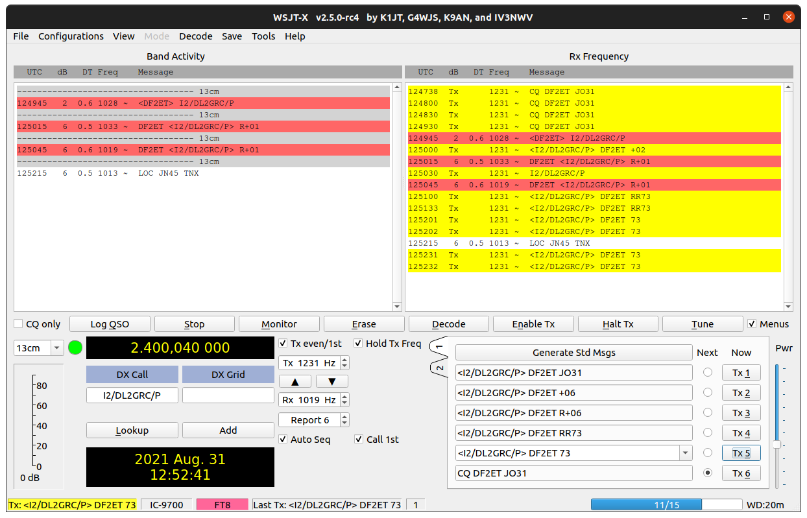The width and height of the screenshot is (807, 518).
Task: Send Tx 5 message now
Action: tap(741, 453)
